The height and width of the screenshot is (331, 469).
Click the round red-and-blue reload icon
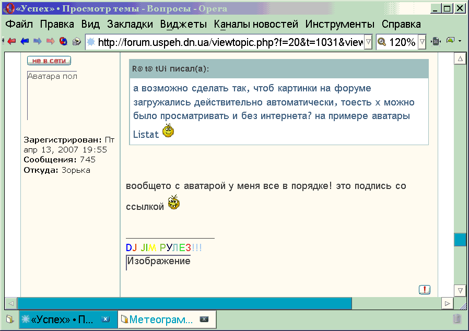coord(63,42)
